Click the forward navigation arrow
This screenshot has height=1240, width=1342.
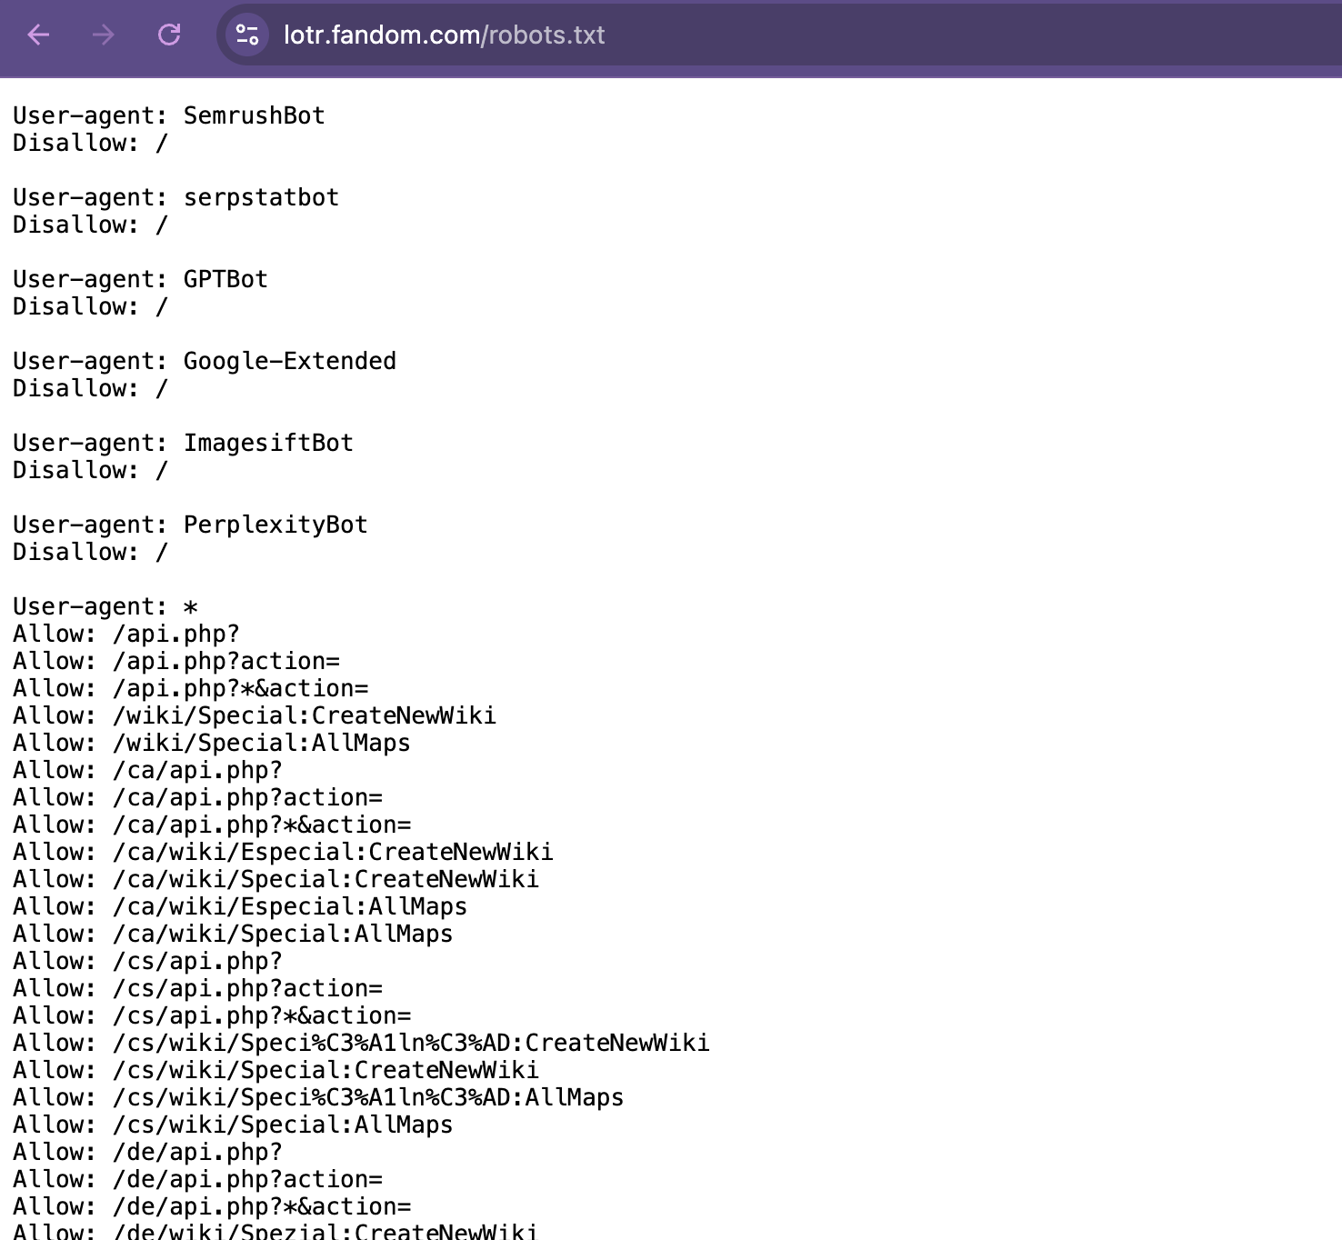pyautogui.click(x=104, y=35)
